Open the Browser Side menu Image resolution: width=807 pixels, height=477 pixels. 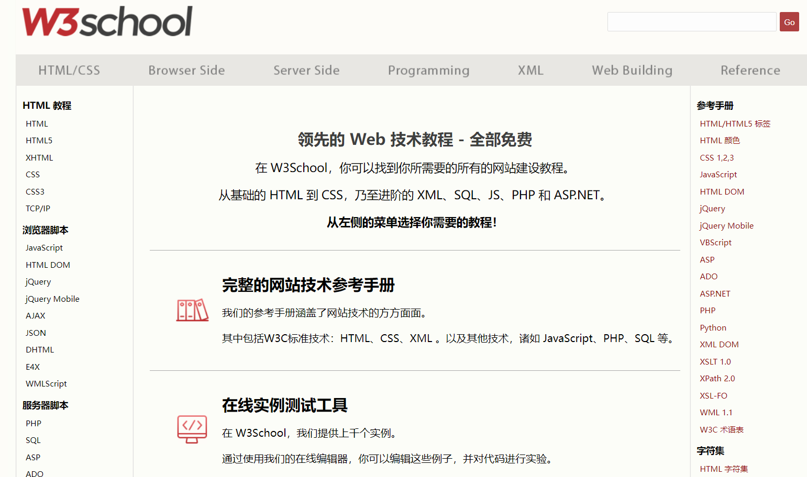pos(186,70)
